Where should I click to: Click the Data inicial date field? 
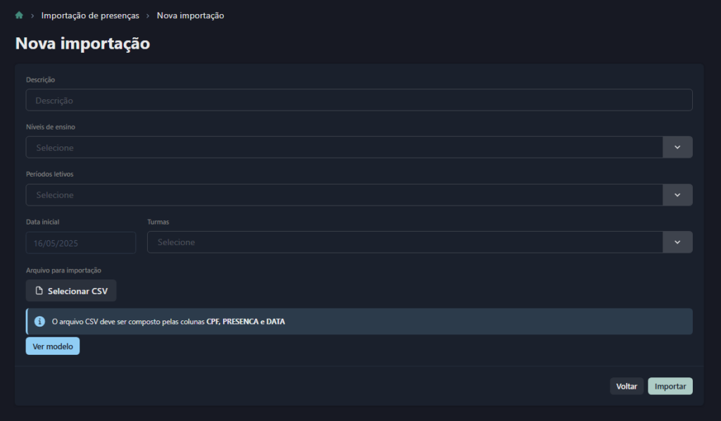pyautogui.click(x=81, y=242)
